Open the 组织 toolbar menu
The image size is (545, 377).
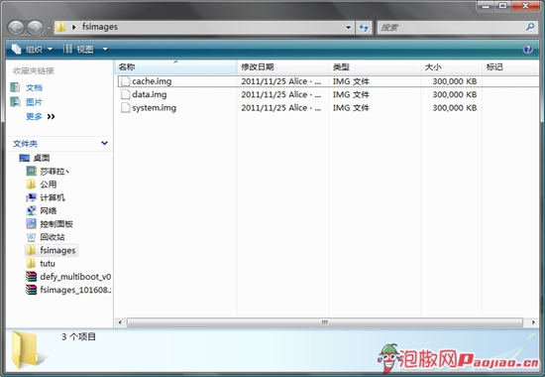pos(33,49)
